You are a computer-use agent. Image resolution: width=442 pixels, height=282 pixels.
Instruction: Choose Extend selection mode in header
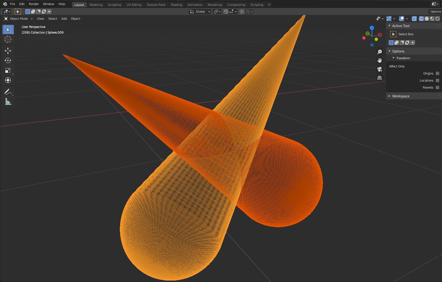(x=33, y=12)
